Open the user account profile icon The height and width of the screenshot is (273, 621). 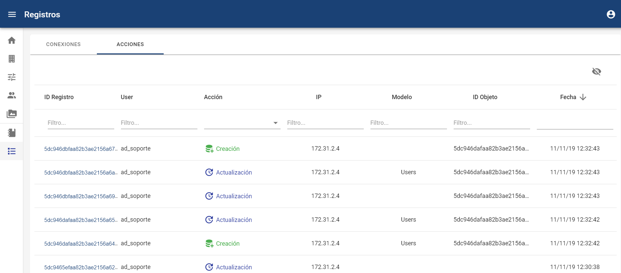pyautogui.click(x=611, y=14)
